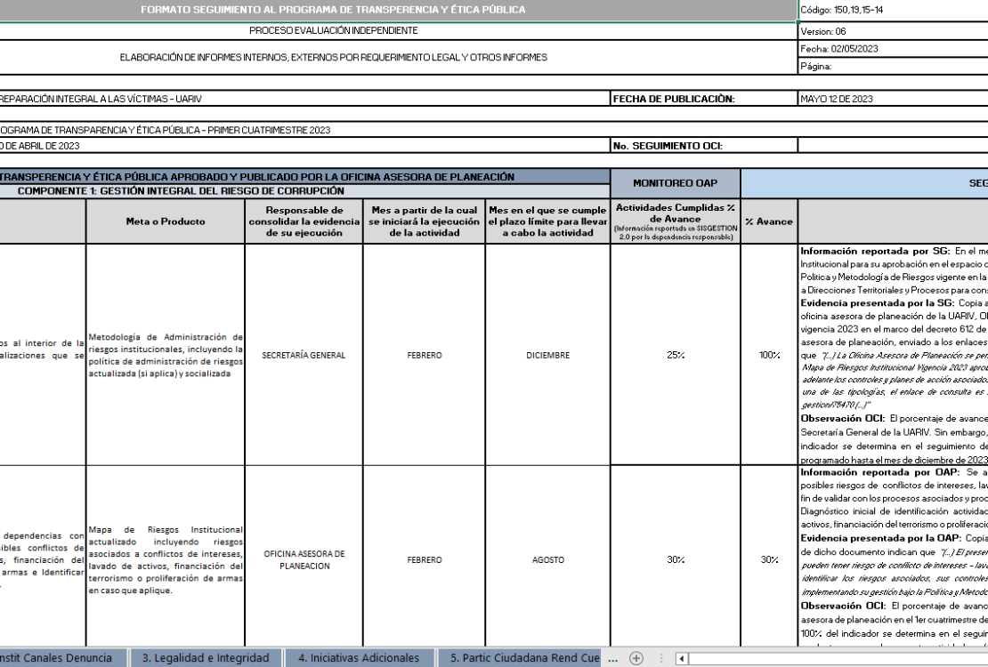Open '5. Partic Ciudadana Rend Cue' sheet tab
Image resolution: width=988 pixels, height=667 pixels.
click(x=522, y=657)
